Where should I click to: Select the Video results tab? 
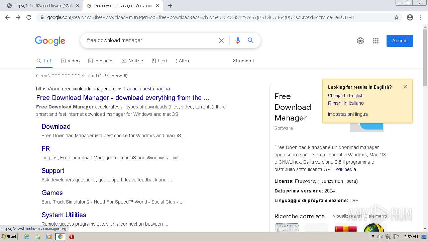[70, 61]
